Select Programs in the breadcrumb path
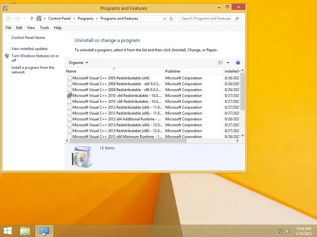Screen dimensions: 317x237 coord(85,19)
